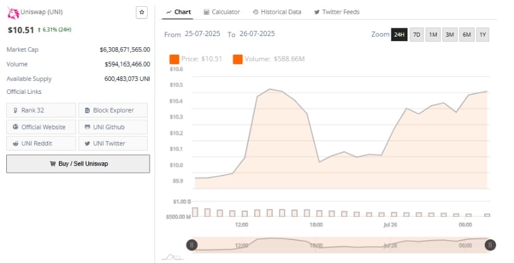
Task: Edit the To date 26-07-2025 field
Action: [x=257, y=34]
